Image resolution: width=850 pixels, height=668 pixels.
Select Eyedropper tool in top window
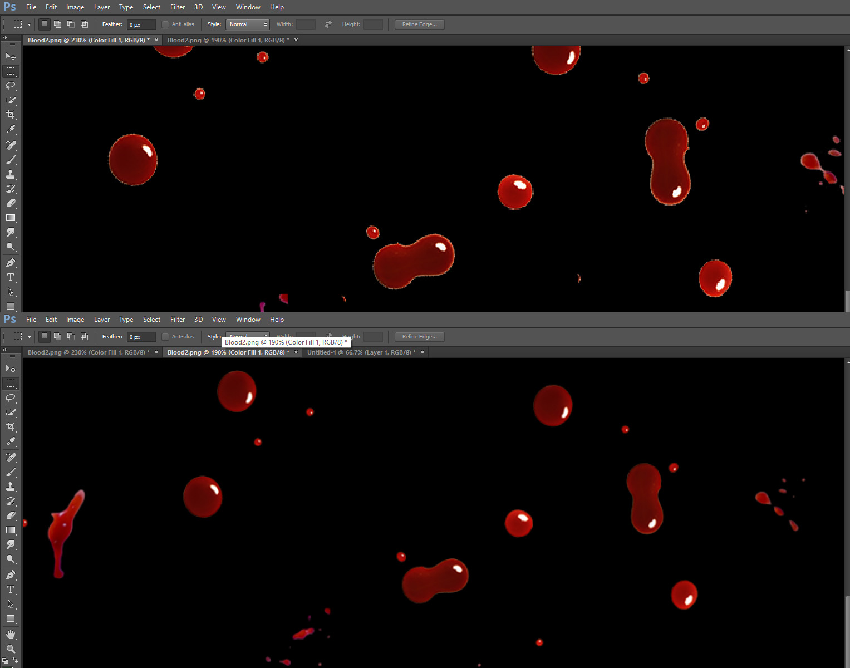tap(11, 129)
